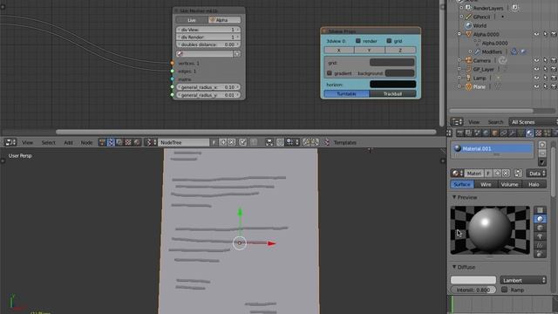
Task: Open node editor View menu
Action: (x=27, y=142)
